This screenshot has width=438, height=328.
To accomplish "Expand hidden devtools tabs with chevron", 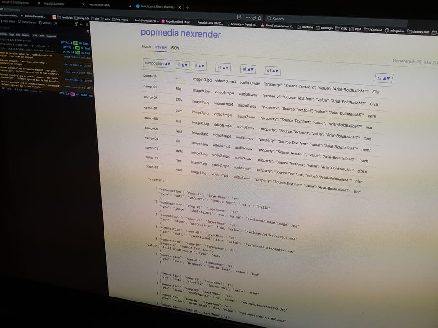I will [55, 22].
